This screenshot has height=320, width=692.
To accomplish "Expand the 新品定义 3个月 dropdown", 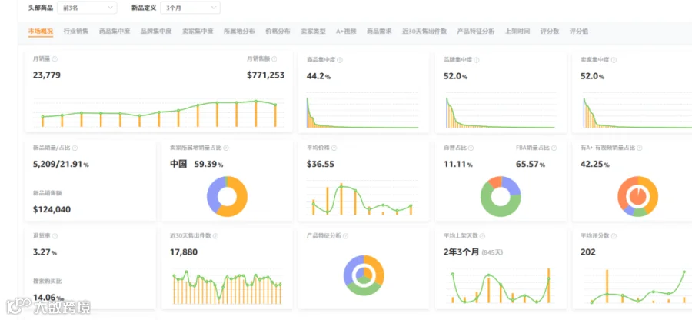I will pos(190,8).
